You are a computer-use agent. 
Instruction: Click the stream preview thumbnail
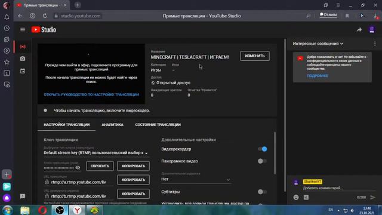click(x=91, y=74)
